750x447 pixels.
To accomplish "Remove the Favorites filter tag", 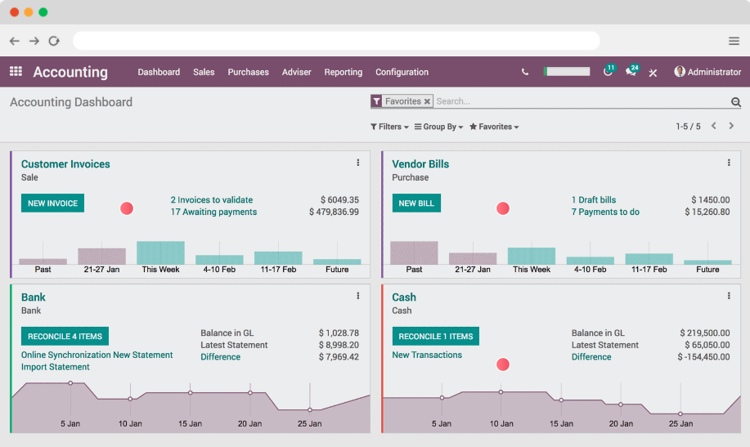I will 427,101.
